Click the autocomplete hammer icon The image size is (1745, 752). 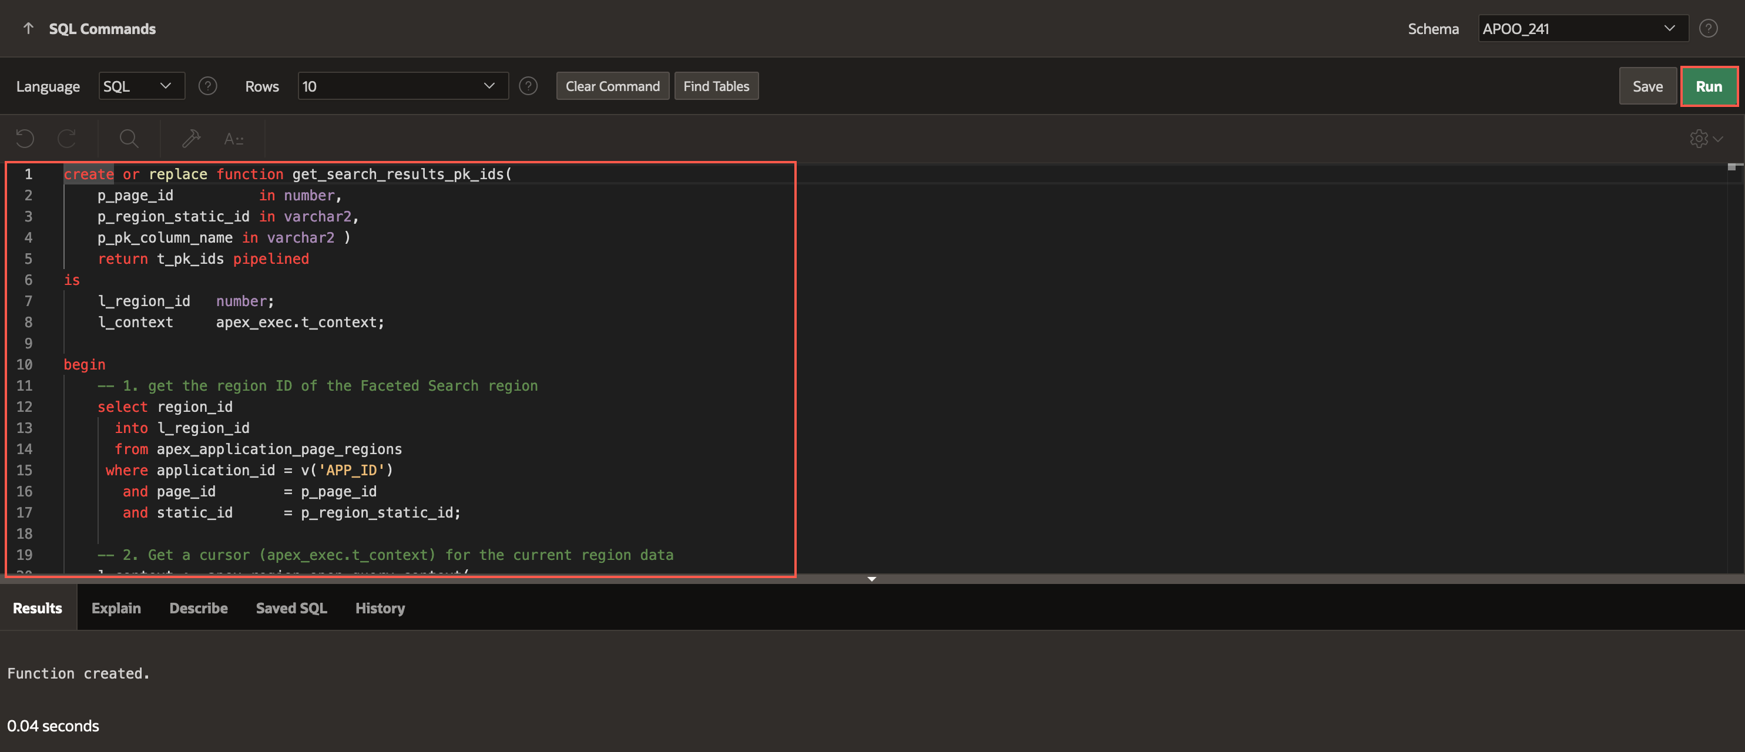tap(190, 138)
